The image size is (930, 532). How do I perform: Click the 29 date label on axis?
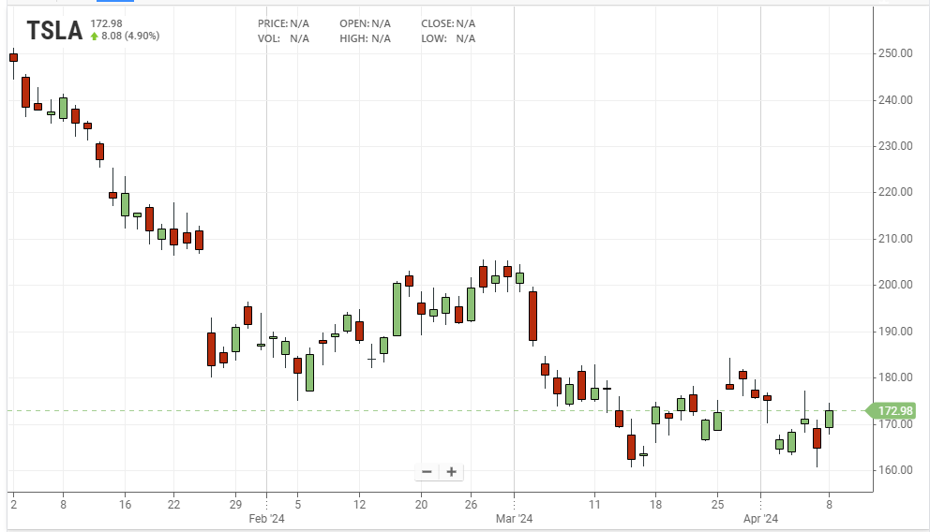[235, 505]
